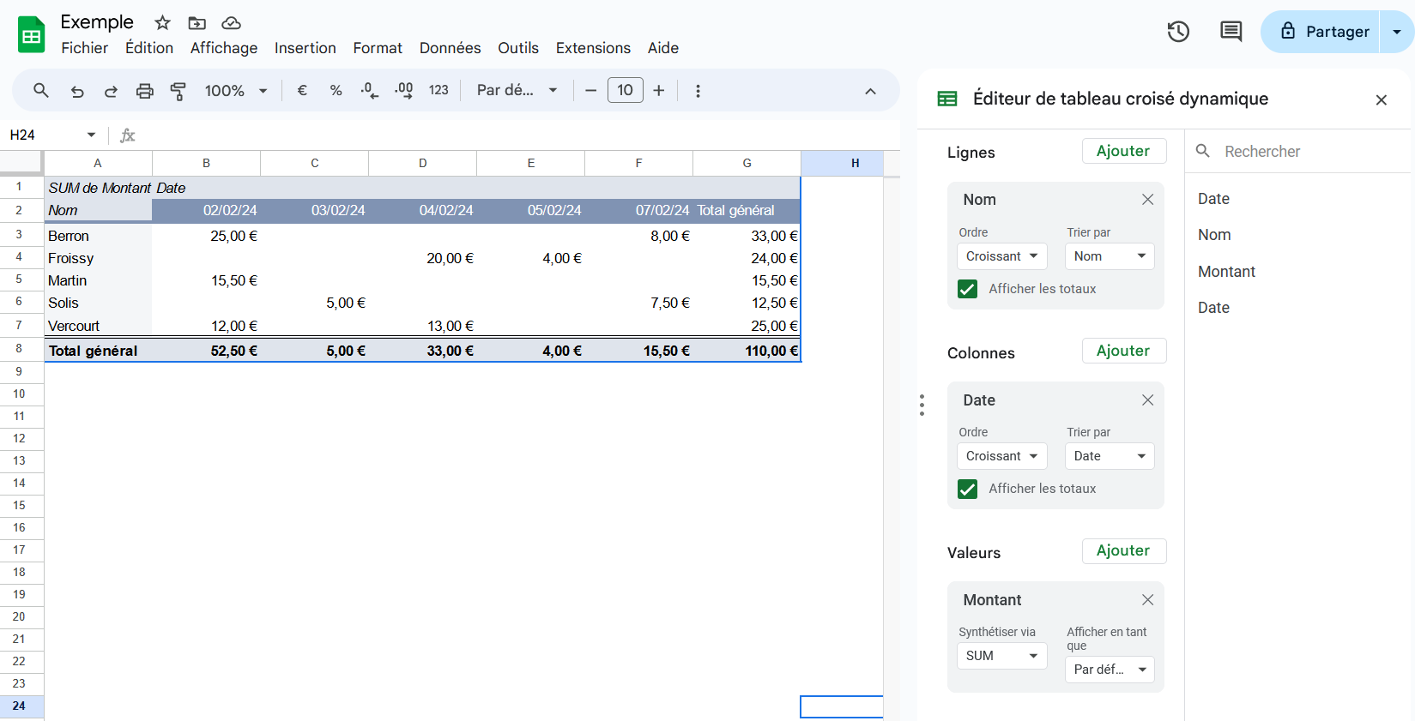Open zoom level 100% dropdown
1415x721 pixels.
pyautogui.click(x=236, y=90)
